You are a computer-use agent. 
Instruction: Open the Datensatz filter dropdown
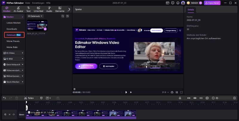pyautogui.click(x=35, y=16)
